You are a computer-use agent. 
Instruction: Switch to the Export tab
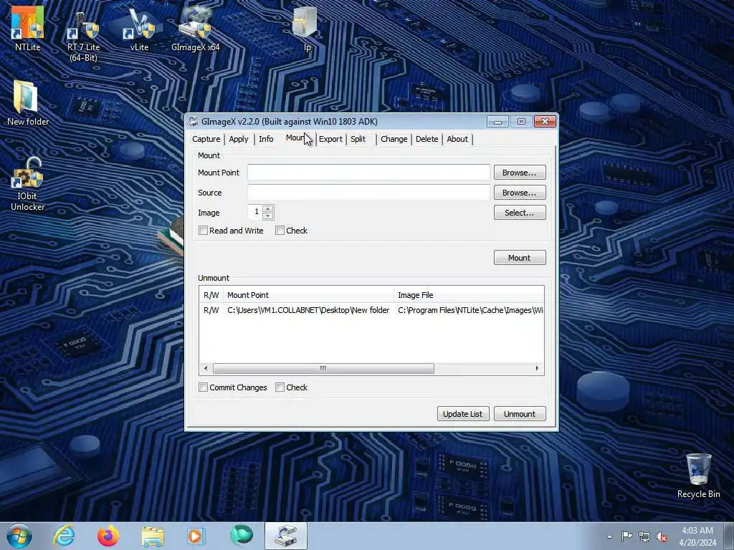(x=330, y=139)
